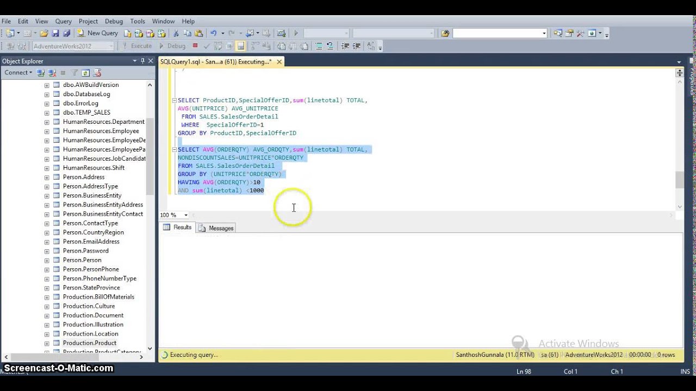Open the Object Explorer window position dropdown arrow
This screenshot has width=696, height=391.
pyautogui.click(x=134, y=61)
